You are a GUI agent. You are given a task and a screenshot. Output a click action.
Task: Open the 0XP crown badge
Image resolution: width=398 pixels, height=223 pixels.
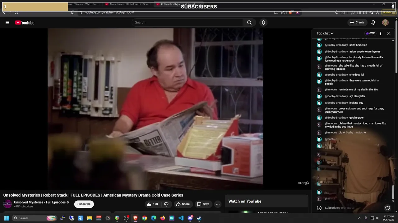(370, 33)
